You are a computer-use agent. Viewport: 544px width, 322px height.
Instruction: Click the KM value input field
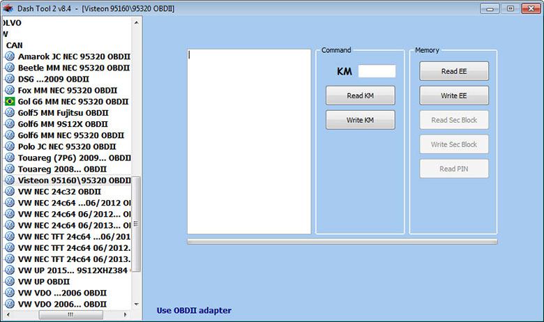(377, 71)
